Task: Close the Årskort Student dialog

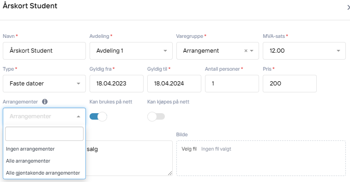Action: pos(348,7)
